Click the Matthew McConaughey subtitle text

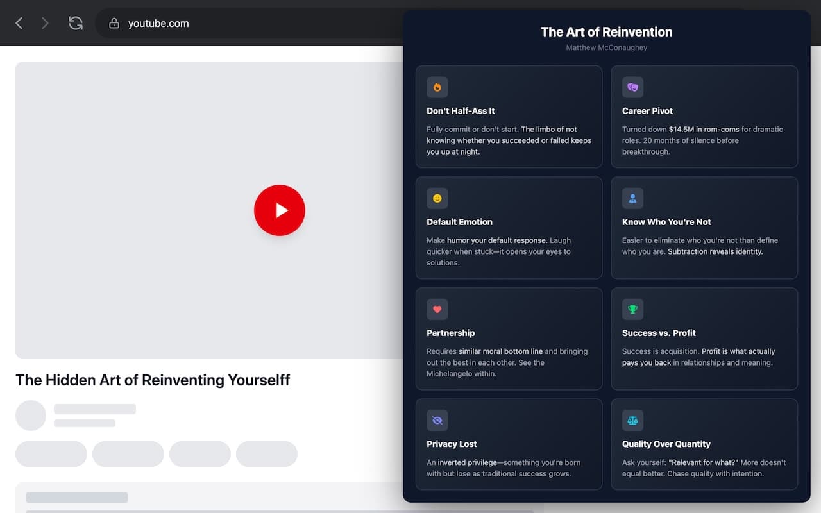pyautogui.click(x=606, y=47)
